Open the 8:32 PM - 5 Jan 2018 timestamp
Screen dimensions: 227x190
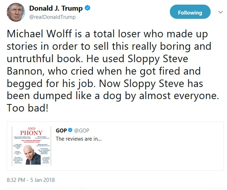pyautogui.click(x=31, y=180)
